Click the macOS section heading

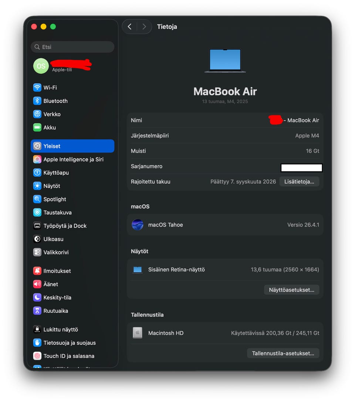(x=140, y=207)
